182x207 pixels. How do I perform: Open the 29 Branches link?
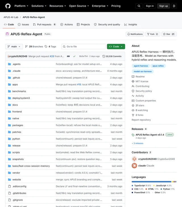[34, 46]
